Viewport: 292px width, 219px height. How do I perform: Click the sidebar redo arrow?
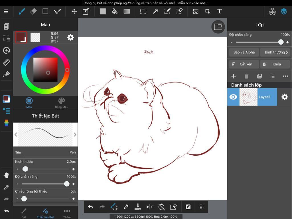point(6,199)
